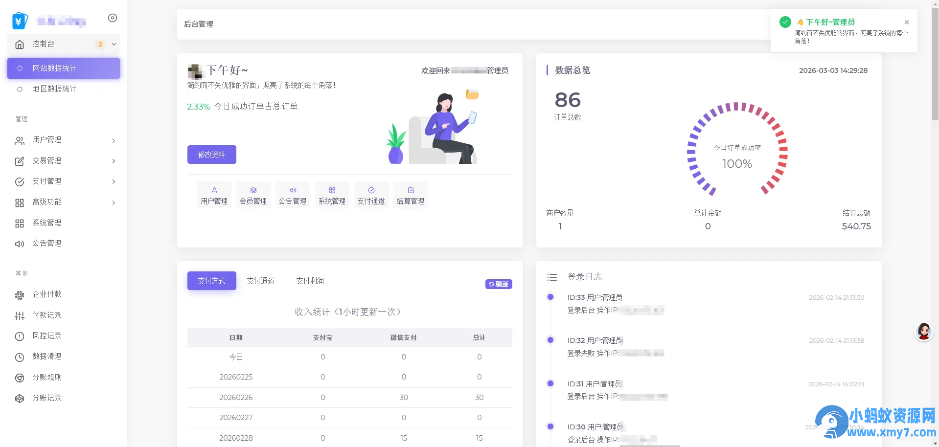Expand the 用户管理 sidebar submenu
The width and height of the screenshot is (939, 447).
pos(64,140)
